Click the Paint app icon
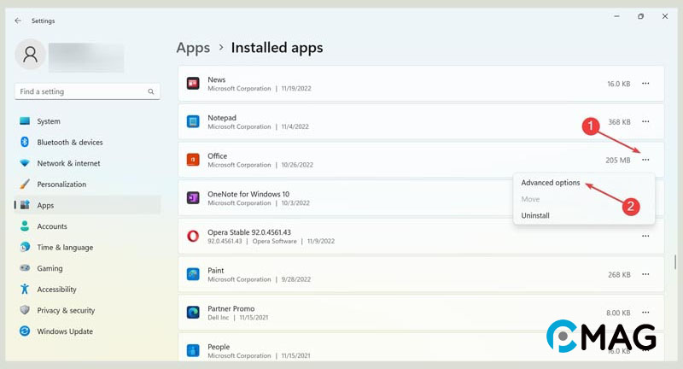Viewport: 683px width, 369px height. (x=193, y=274)
